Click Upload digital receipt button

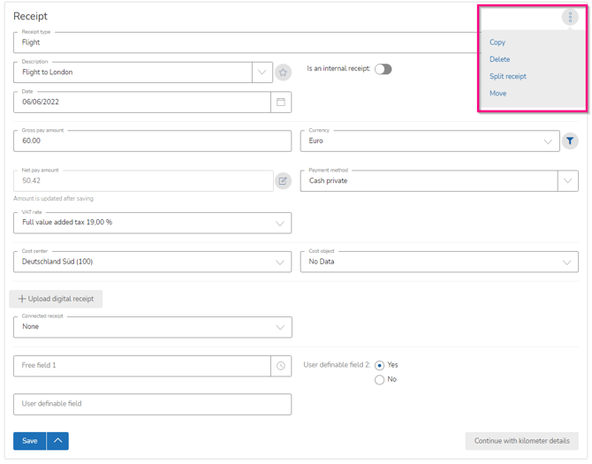click(x=57, y=300)
